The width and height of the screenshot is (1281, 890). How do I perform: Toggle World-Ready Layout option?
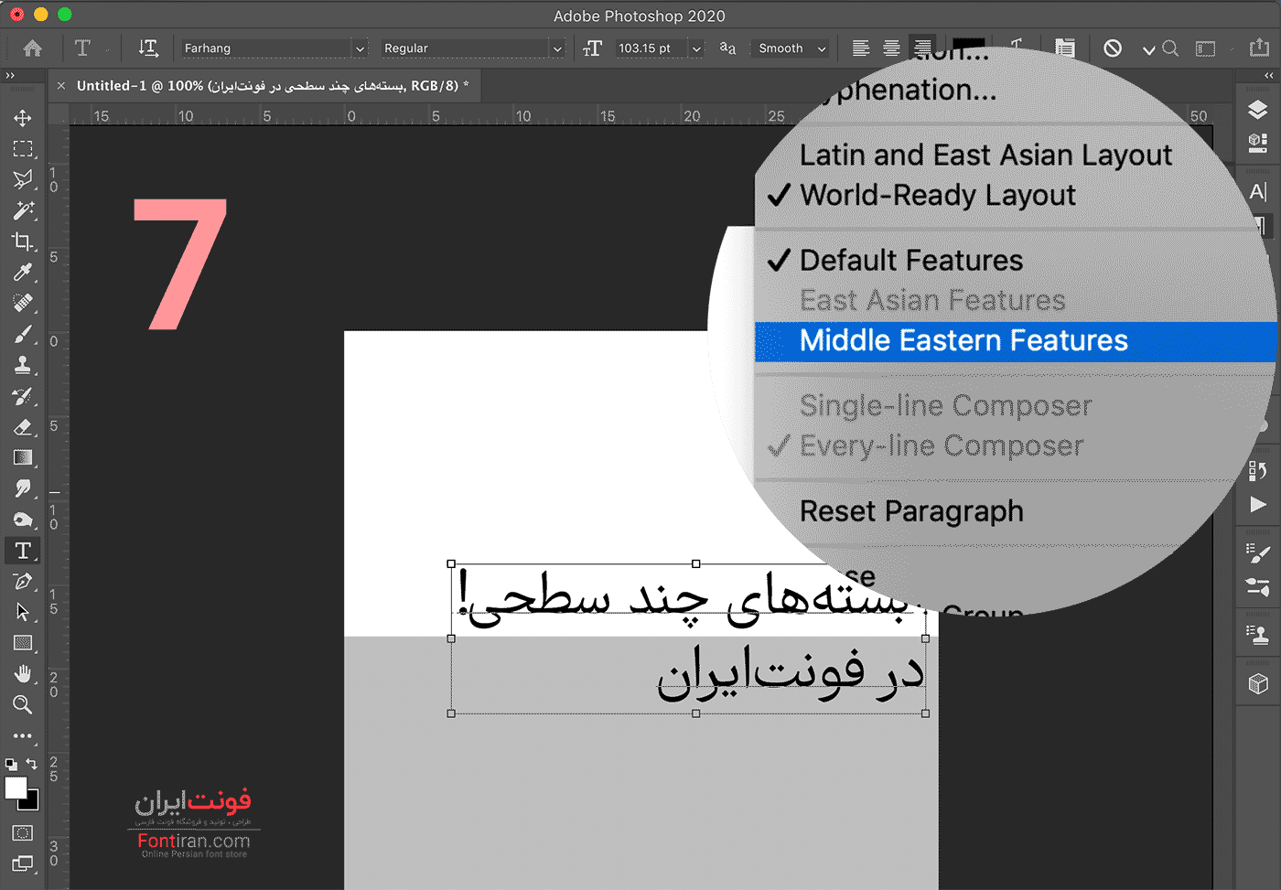pos(937,196)
